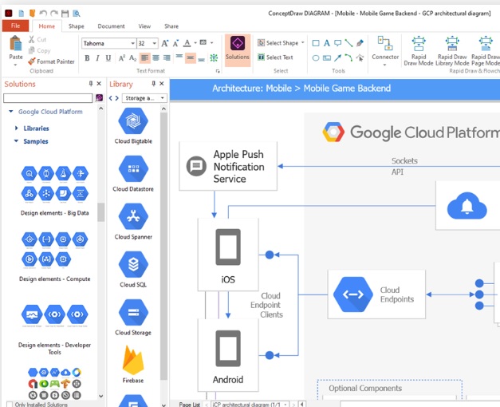Viewport: 500px width, 407px height.
Task: Click Redo in quick access toolbar
Action: pyautogui.click(x=54, y=13)
